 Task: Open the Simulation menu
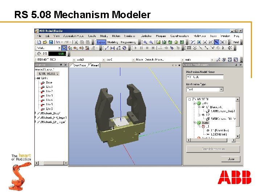click(130, 36)
